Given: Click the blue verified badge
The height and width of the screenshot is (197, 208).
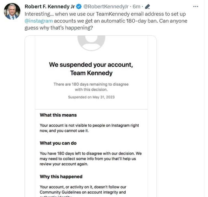Looking at the screenshot, I should coord(79,6).
